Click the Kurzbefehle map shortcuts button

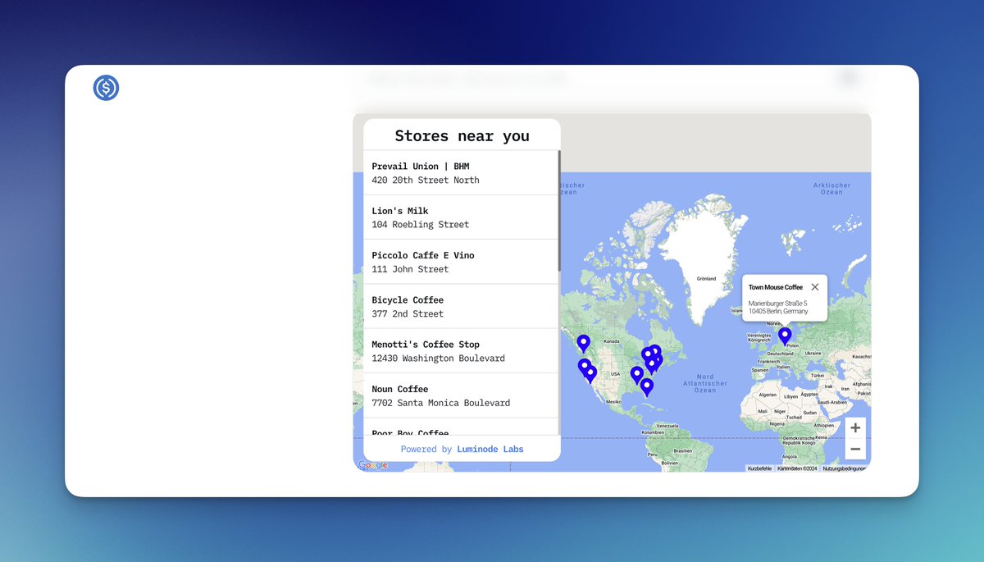coord(759,468)
